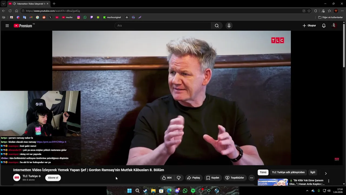Focus the YouTube Ara search field
Viewport: 346px width, 195px height.
click(163, 26)
